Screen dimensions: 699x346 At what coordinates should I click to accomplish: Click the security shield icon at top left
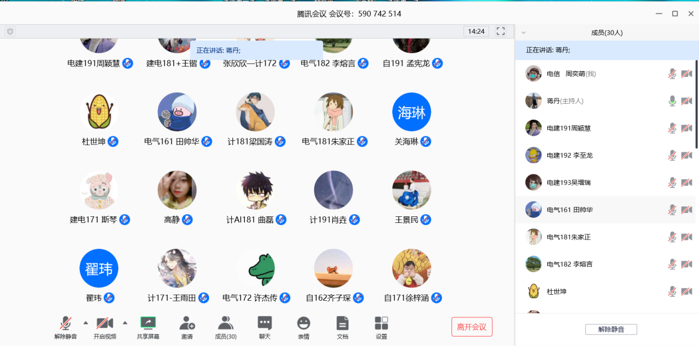coord(10,31)
